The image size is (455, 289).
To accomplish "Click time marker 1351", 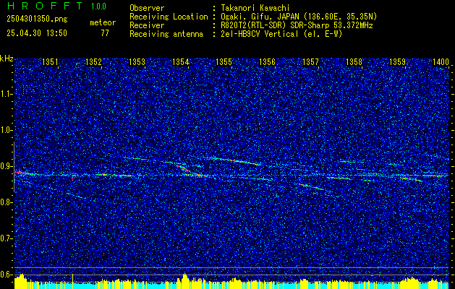I will pyautogui.click(x=50, y=62).
